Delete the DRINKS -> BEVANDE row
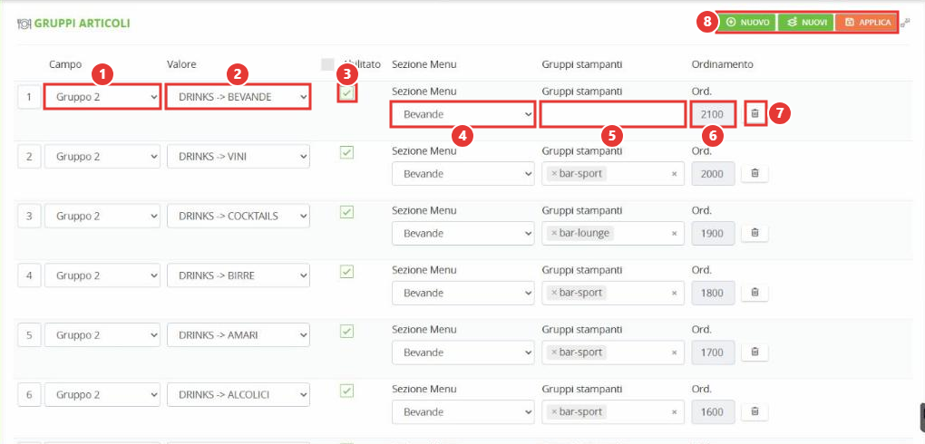Viewport: 925px width, 444px height. click(755, 113)
